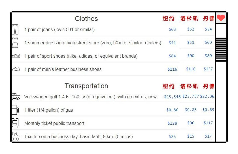Click the $25,548 Volkswagen price for 纽约
The width and height of the screenshot is (238, 154).
pos(172,97)
